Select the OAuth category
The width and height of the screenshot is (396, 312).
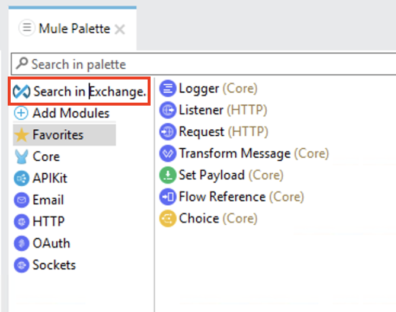(42, 243)
